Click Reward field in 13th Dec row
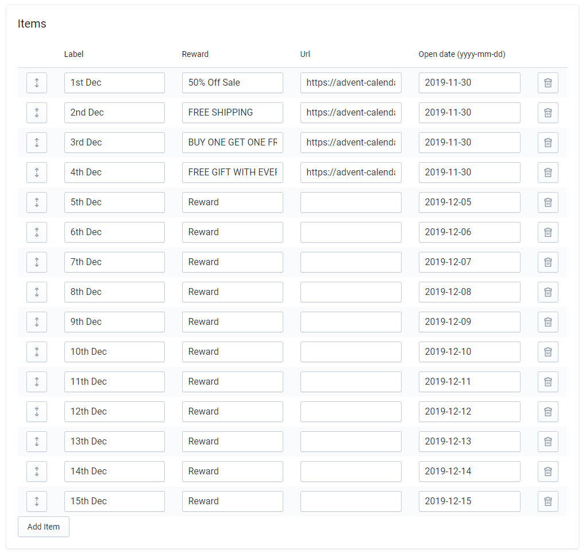586x552 pixels. 232,442
